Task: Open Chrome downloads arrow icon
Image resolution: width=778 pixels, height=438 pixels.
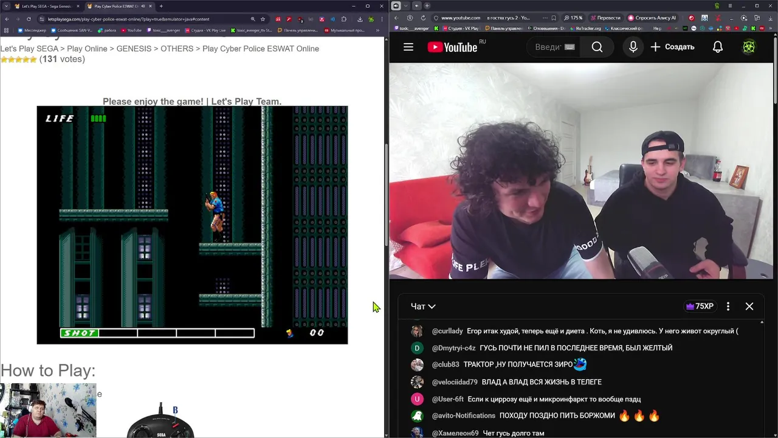Action: 360,19
